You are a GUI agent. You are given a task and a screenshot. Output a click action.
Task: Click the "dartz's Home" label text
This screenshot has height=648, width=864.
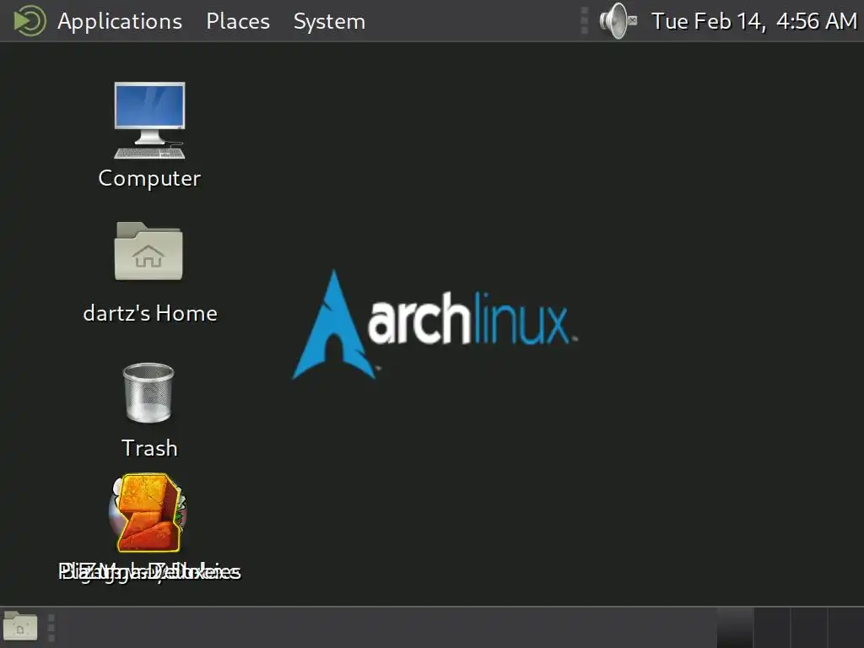pyautogui.click(x=150, y=313)
